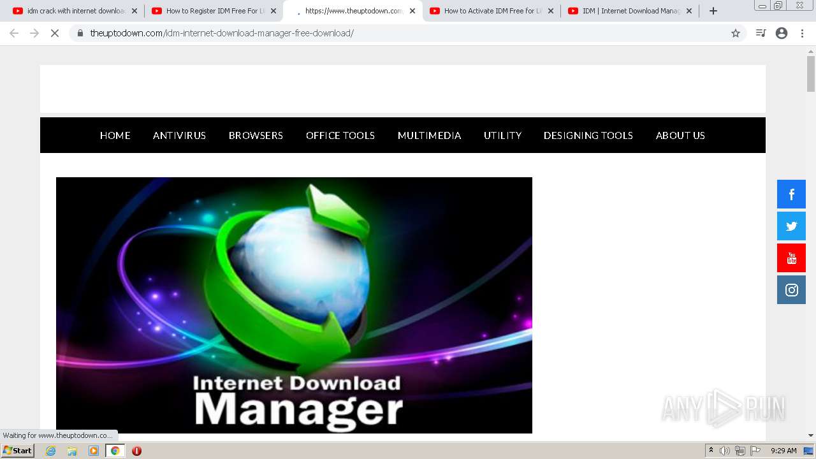Launch Internet Explorer from taskbar
Screen dimensions: 816x459
[50, 451]
